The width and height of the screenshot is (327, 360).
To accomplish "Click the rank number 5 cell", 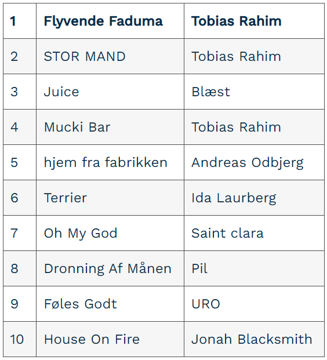I will [20, 162].
